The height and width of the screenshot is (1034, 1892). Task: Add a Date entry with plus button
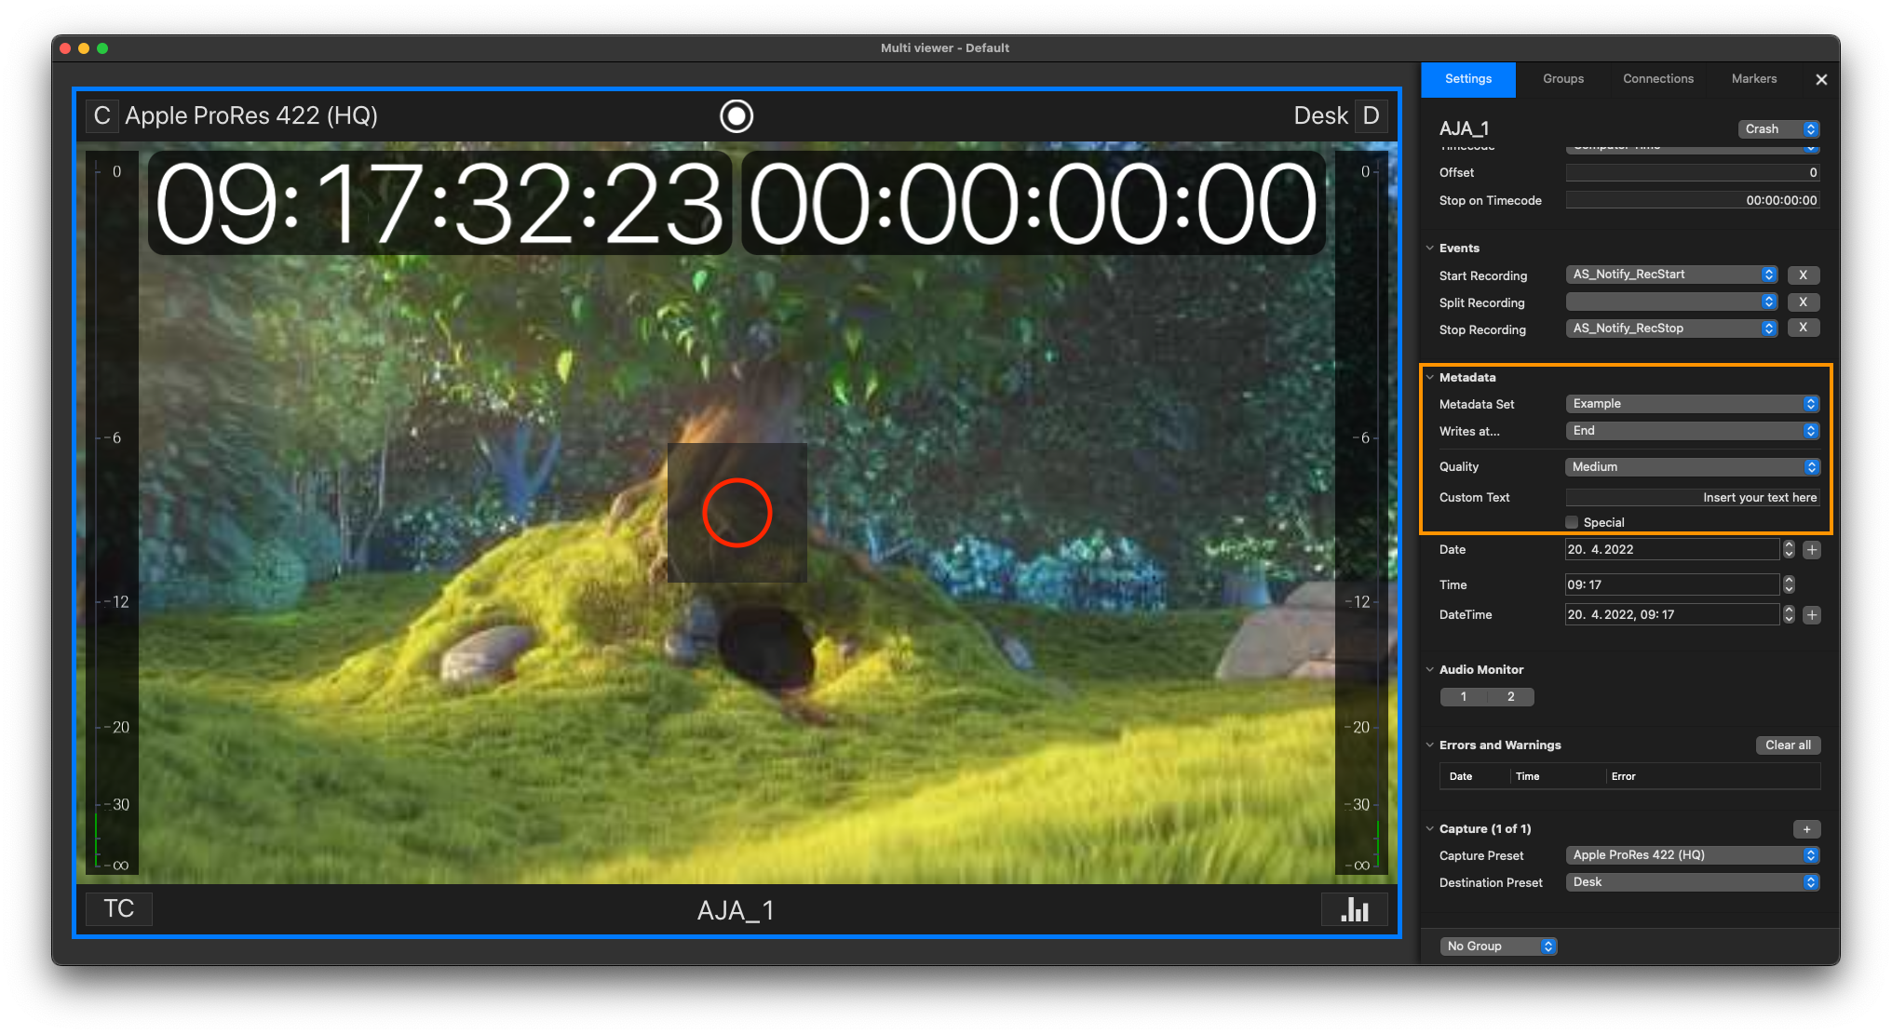(1812, 550)
